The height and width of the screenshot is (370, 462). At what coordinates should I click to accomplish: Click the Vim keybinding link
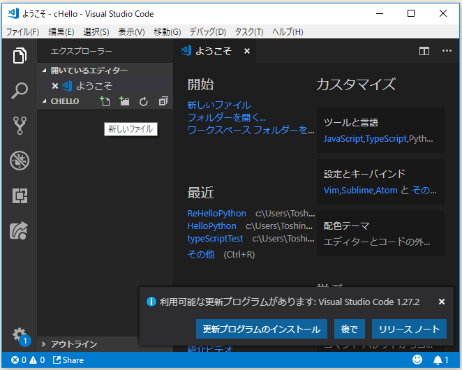(331, 190)
